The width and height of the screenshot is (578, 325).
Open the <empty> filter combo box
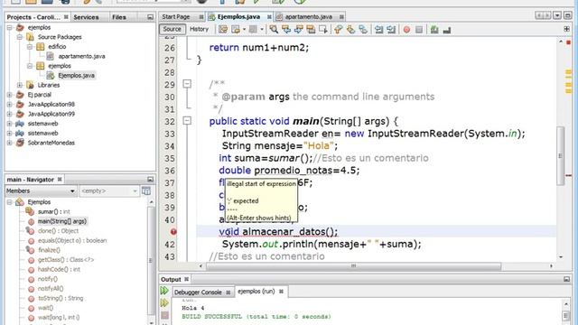(109, 190)
